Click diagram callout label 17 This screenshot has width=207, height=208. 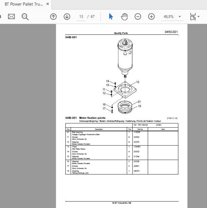click(104, 109)
